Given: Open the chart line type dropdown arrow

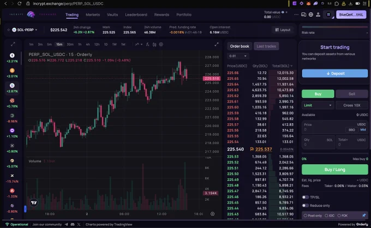Looking at the screenshot, I should (141, 45).
